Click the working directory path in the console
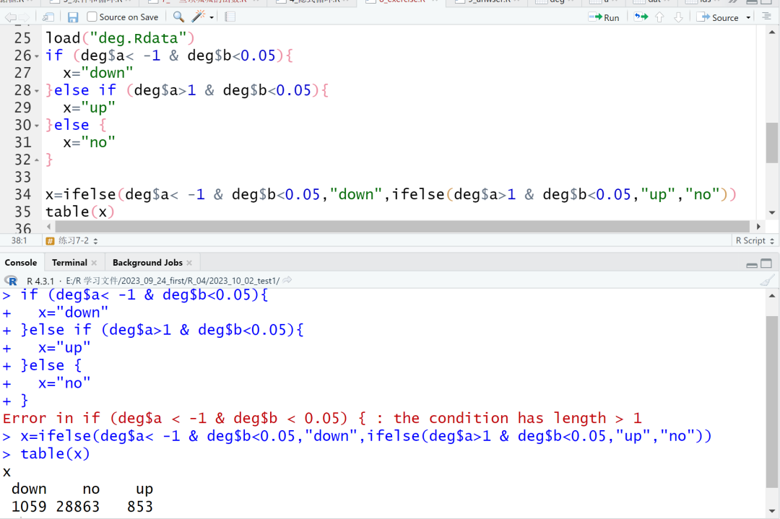The image size is (780, 519). click(x=173, y=281)
